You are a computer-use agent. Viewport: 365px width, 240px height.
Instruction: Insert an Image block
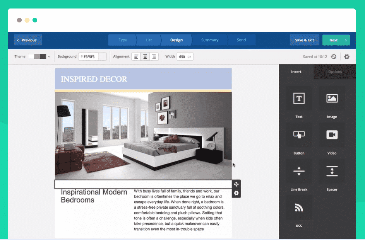coord(332,99)
